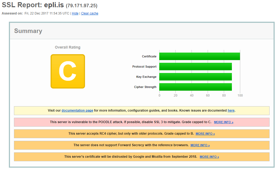Open MORE INFO for certificate distrust warning
Screen dimensions: 276x169
tap(209, 157)
